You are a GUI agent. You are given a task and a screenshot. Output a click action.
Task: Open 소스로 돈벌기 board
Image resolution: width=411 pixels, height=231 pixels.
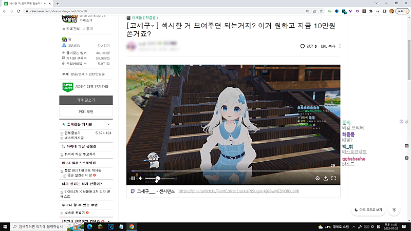[x=74, y=213]
